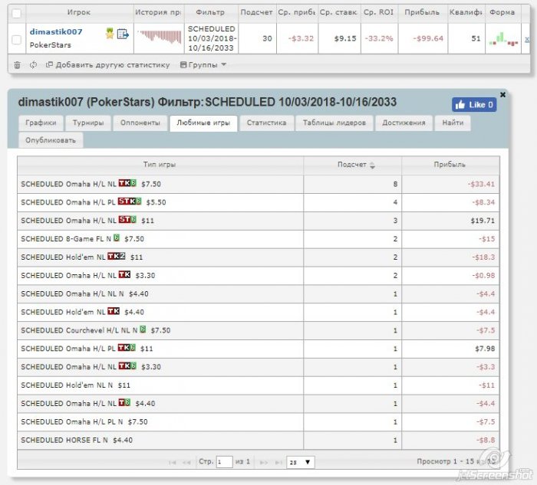
Task: Click the star award icon beside dimastik007
Action: click(110, 34)
